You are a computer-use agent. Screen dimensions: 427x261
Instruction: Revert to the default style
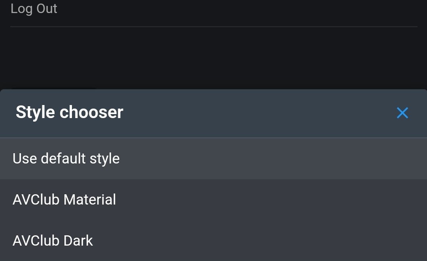coord(66,158)
